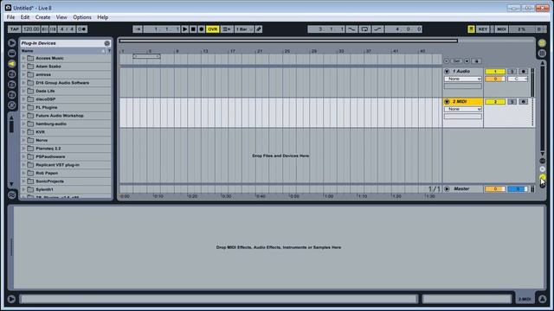
Task: Click the TAP tempo button
Action: tap(15, 29)
